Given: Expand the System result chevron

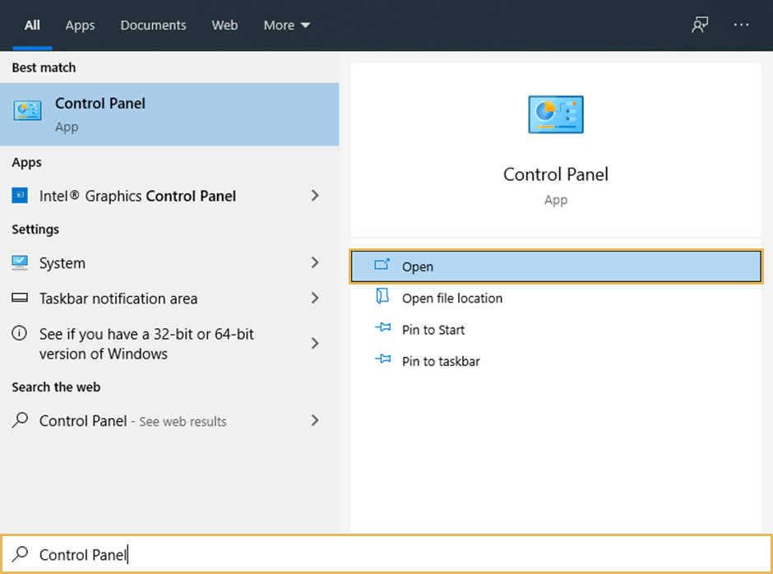Looking at the screenshot, I should [315, 263].
